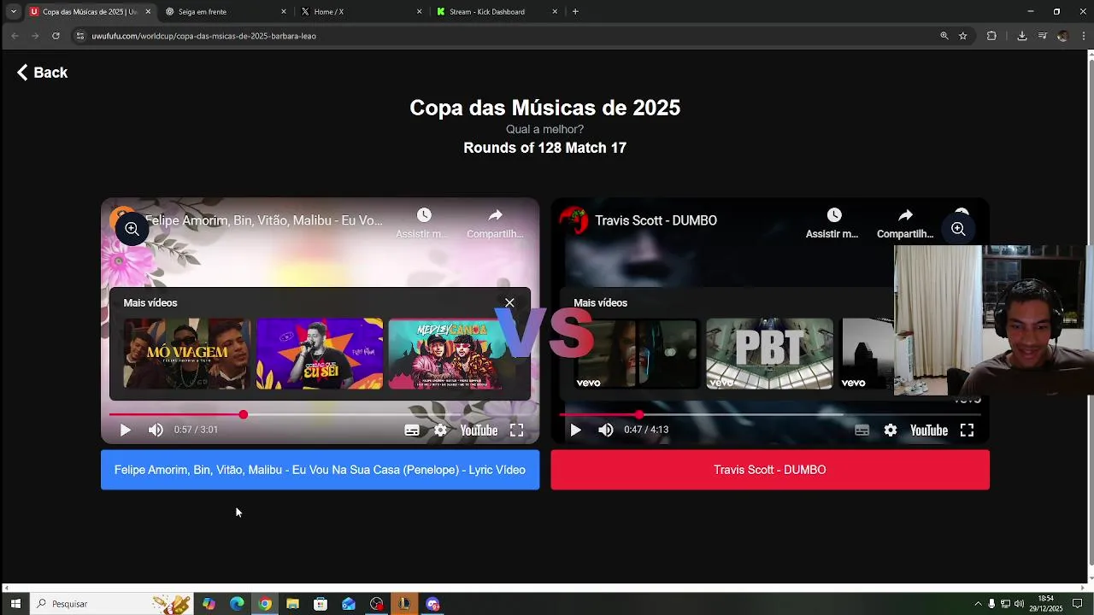The image size is (1094, 615).
Task: Click Compartilhar on the Felipe Amorim video
Action: (495, 223)
